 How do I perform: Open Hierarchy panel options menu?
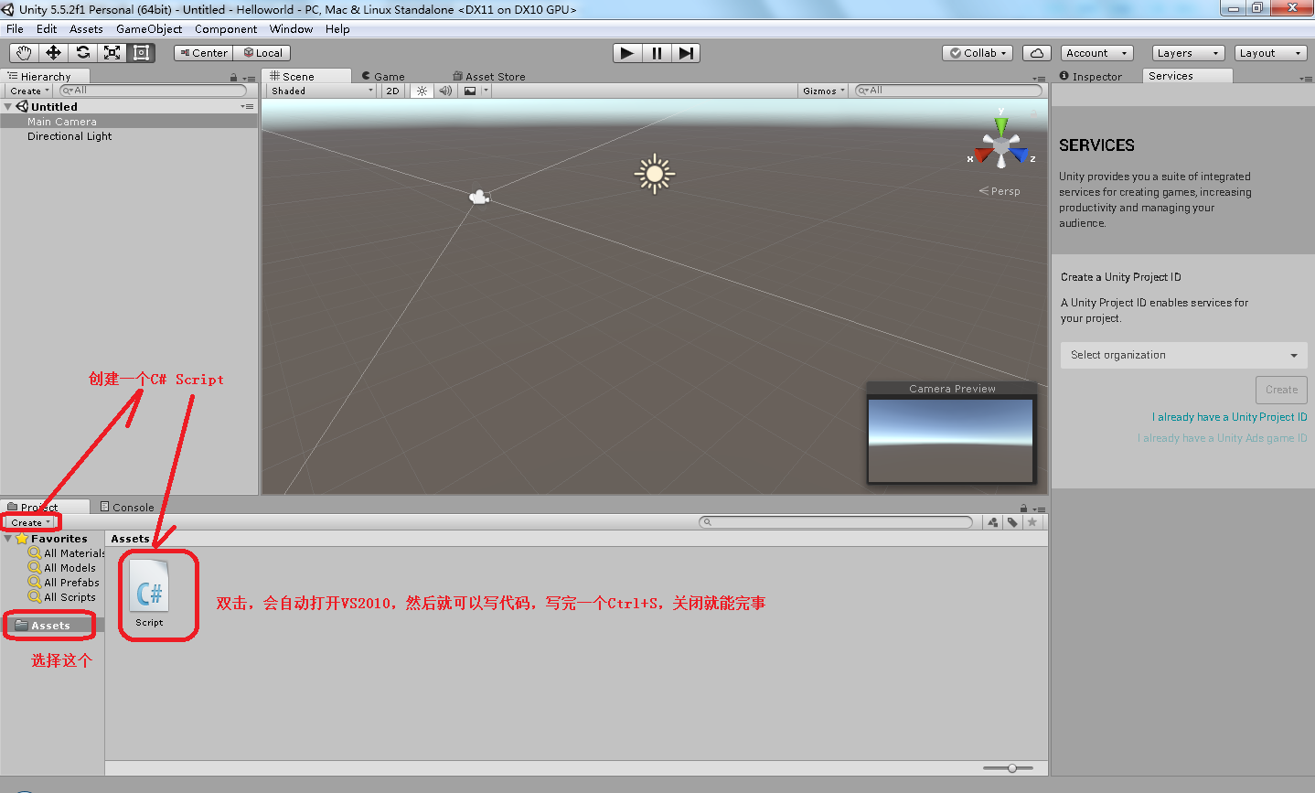coord(249,78)
